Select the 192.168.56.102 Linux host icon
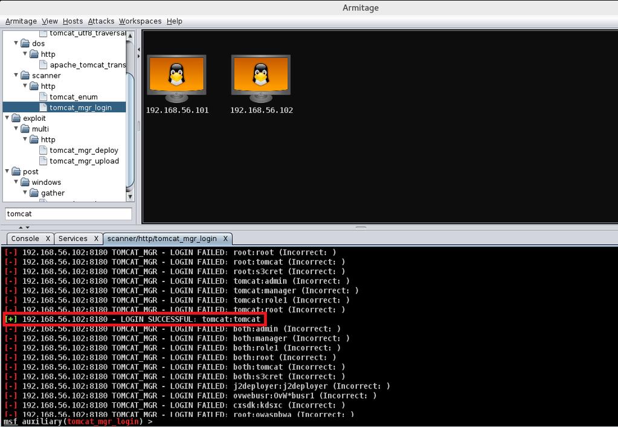This screenshot has height=427, width=618. 261,79
